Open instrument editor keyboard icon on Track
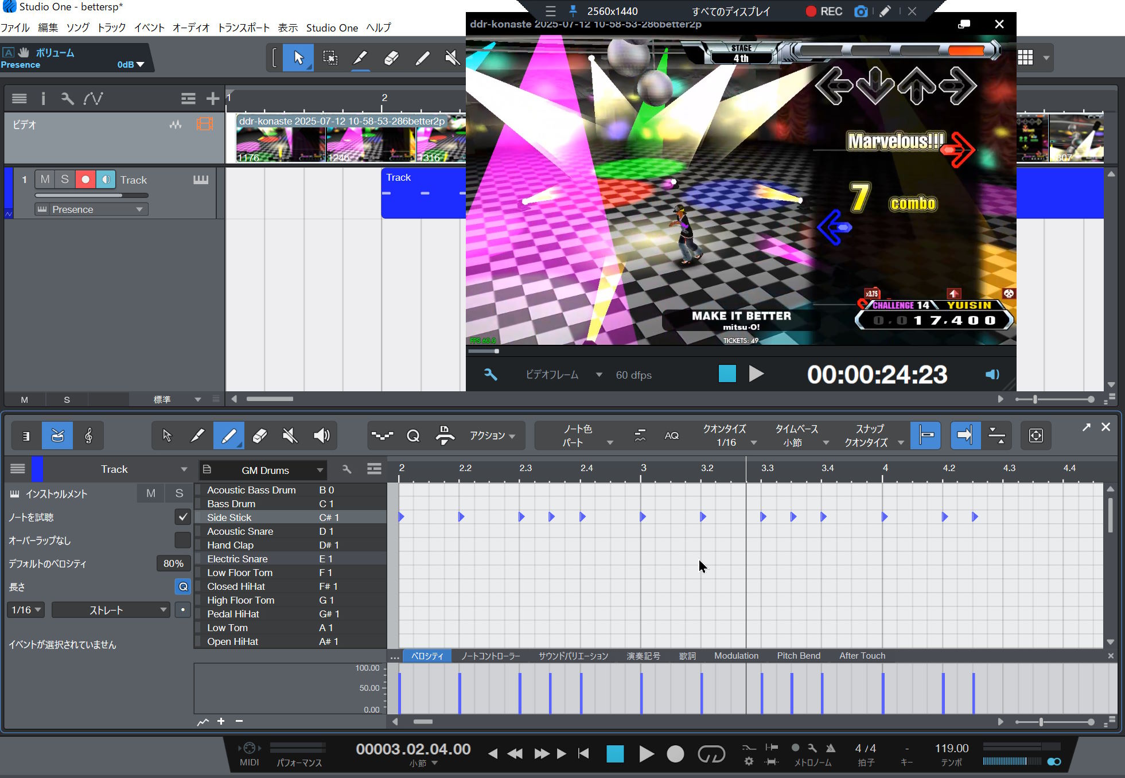 (201, 180)
